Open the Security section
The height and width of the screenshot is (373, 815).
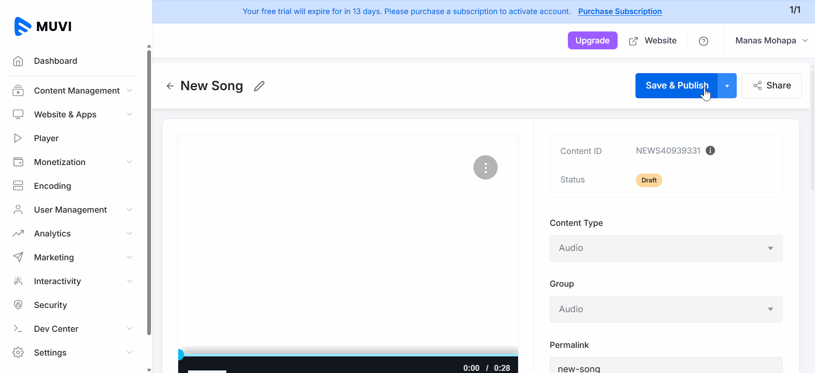(x=50, y=305)
